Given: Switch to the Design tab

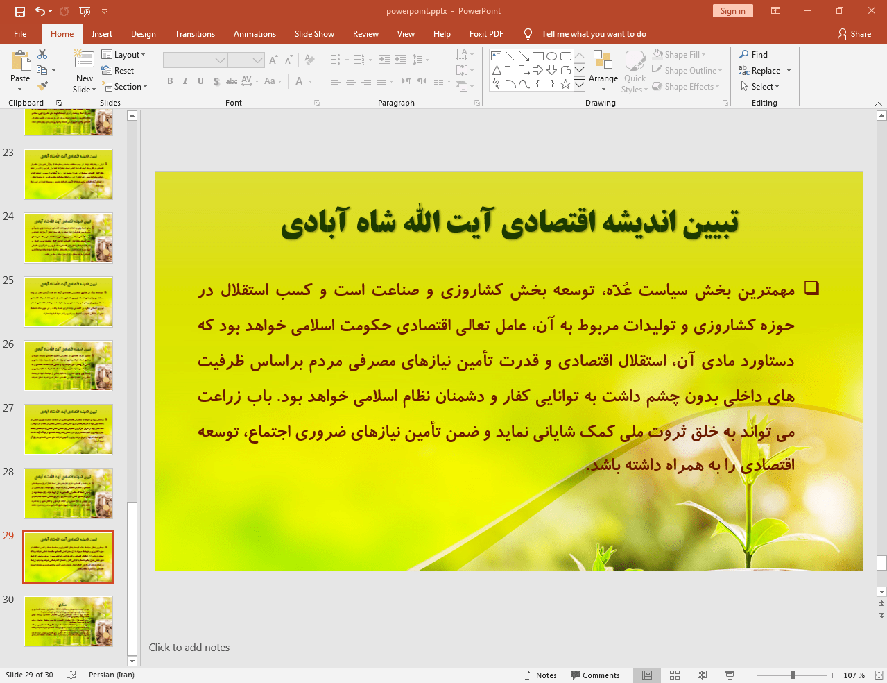Looking at the screenshot, I should 144,34.
